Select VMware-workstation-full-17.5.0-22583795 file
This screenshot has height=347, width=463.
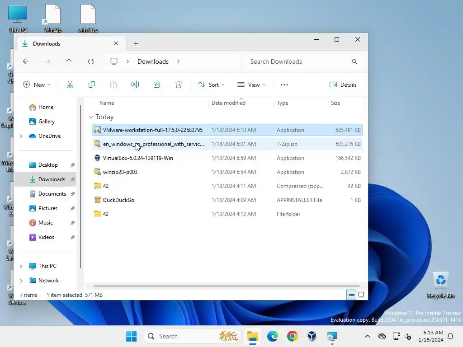pyautogui.click(x=227, y=130)
